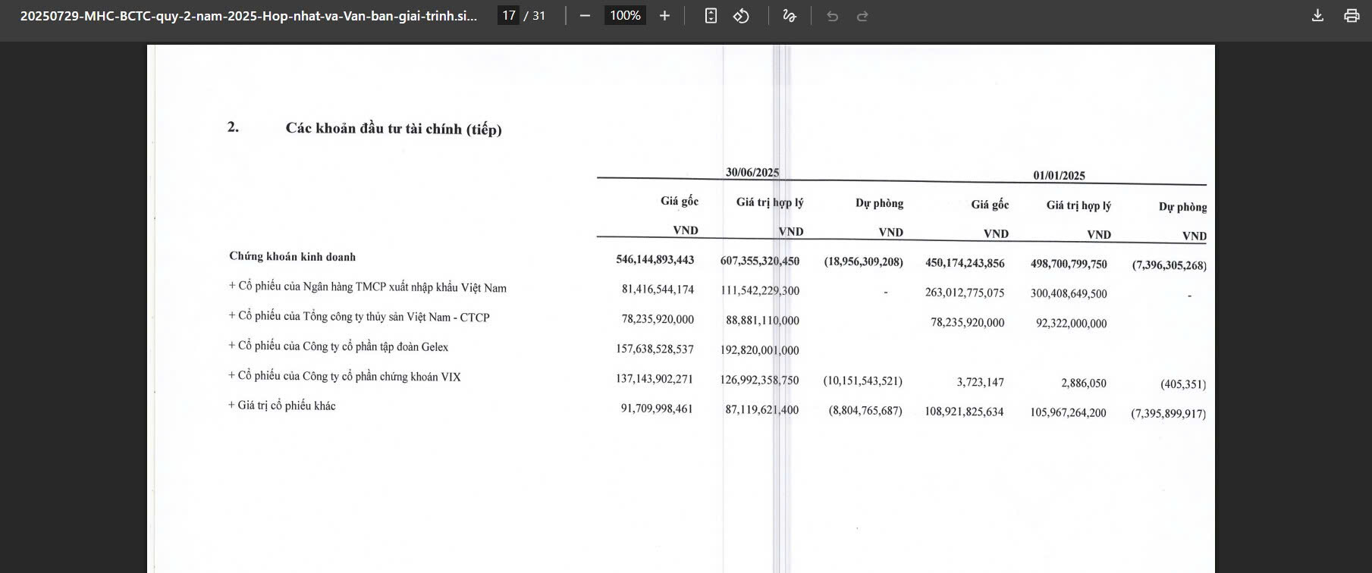Select the page number field showing 17
1372x573 pixels.
[x=508, y=16]
